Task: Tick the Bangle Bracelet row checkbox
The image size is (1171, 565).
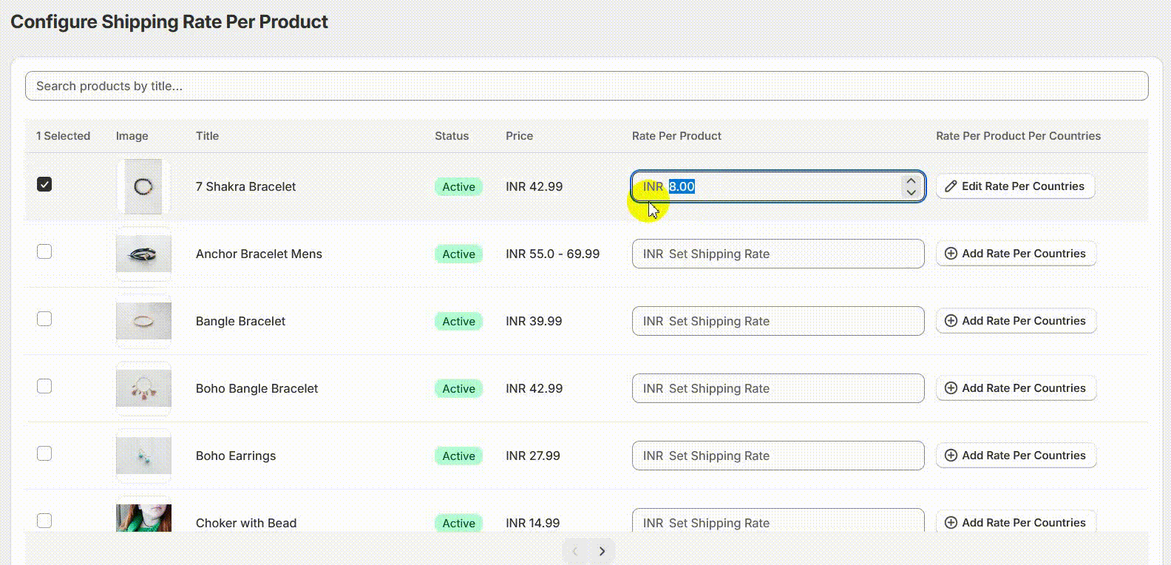Action: tap(44, 319)
